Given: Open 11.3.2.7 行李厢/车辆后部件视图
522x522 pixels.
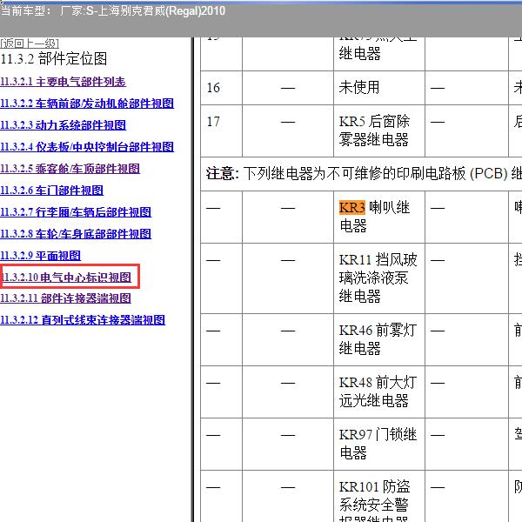Looking at the screenshot, I should point(76,212).
